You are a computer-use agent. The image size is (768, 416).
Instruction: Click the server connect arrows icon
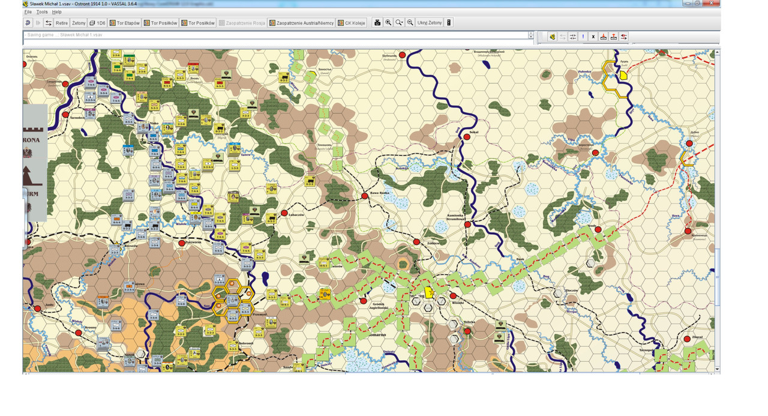pos(49,23)
